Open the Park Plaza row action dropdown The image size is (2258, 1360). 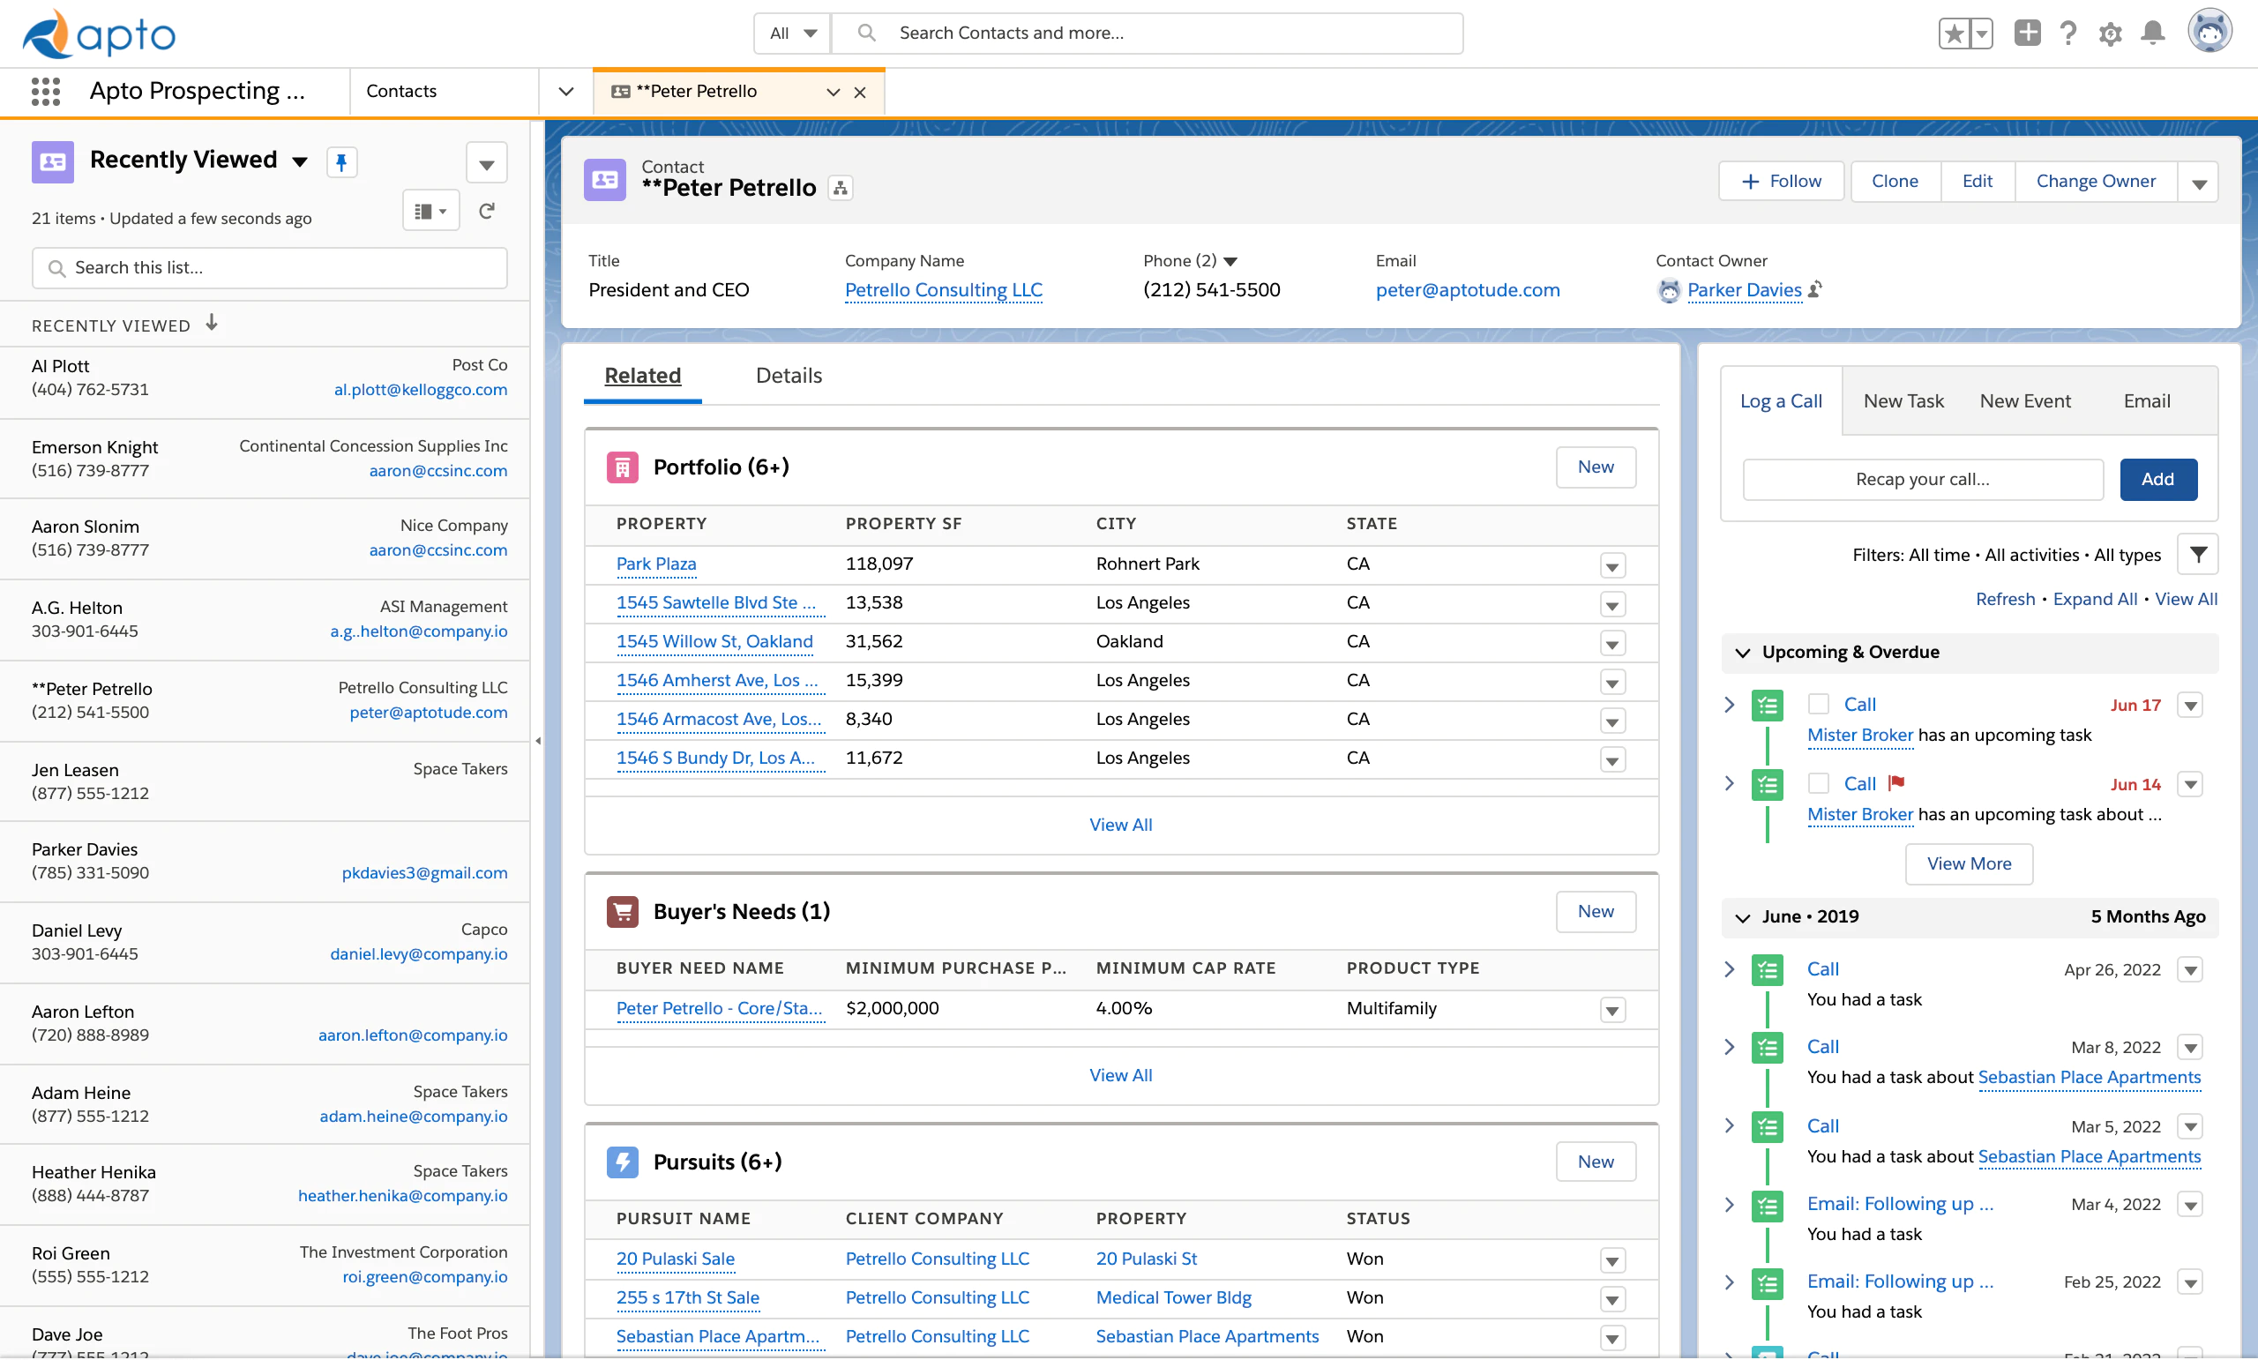[x=1612, y=565]
